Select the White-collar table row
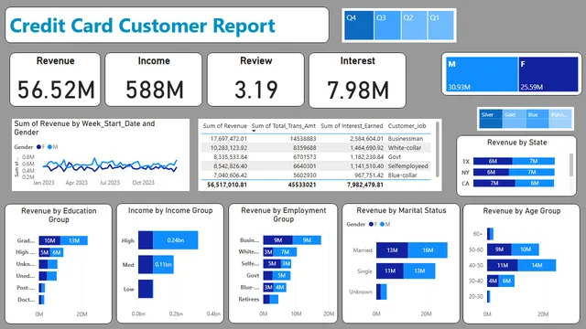The height and width of the screenshot is (329, 586). tap(316, 148)
